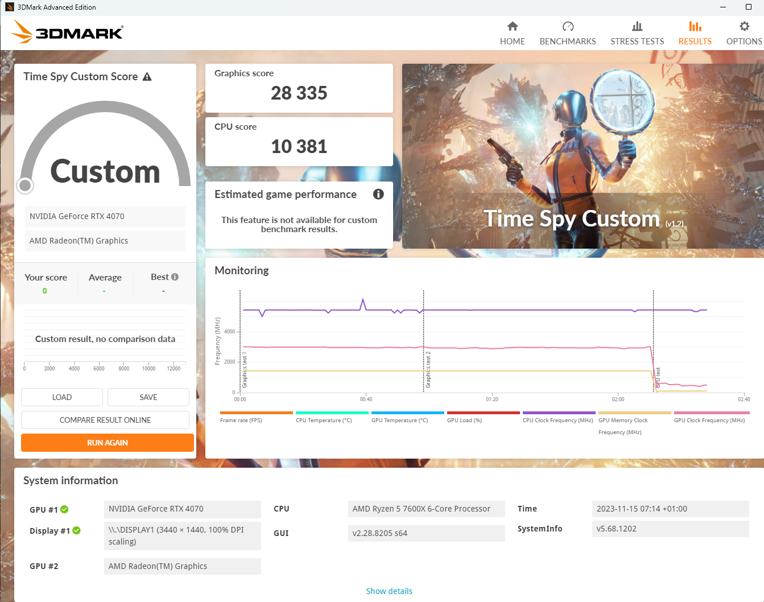Toggle the GPU Memory Clock legend swatch

point(634,413)
